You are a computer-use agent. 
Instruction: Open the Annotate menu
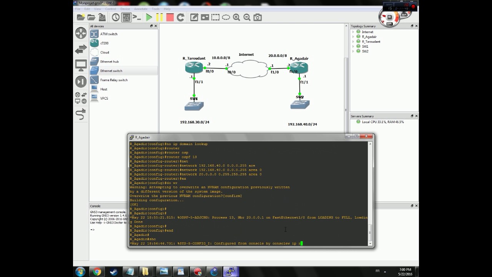pos(141,9)
